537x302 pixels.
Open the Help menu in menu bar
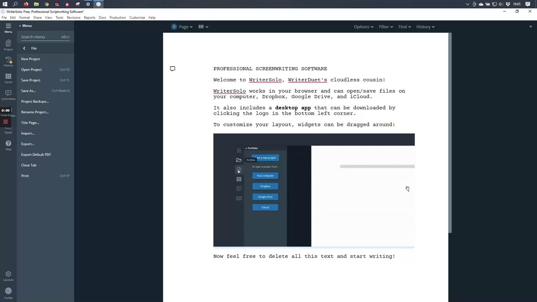[x=152, y=18]
